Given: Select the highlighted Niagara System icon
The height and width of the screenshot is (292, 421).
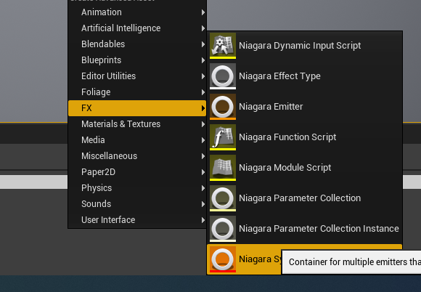Looking at the screenshot, I should point(223,259).
